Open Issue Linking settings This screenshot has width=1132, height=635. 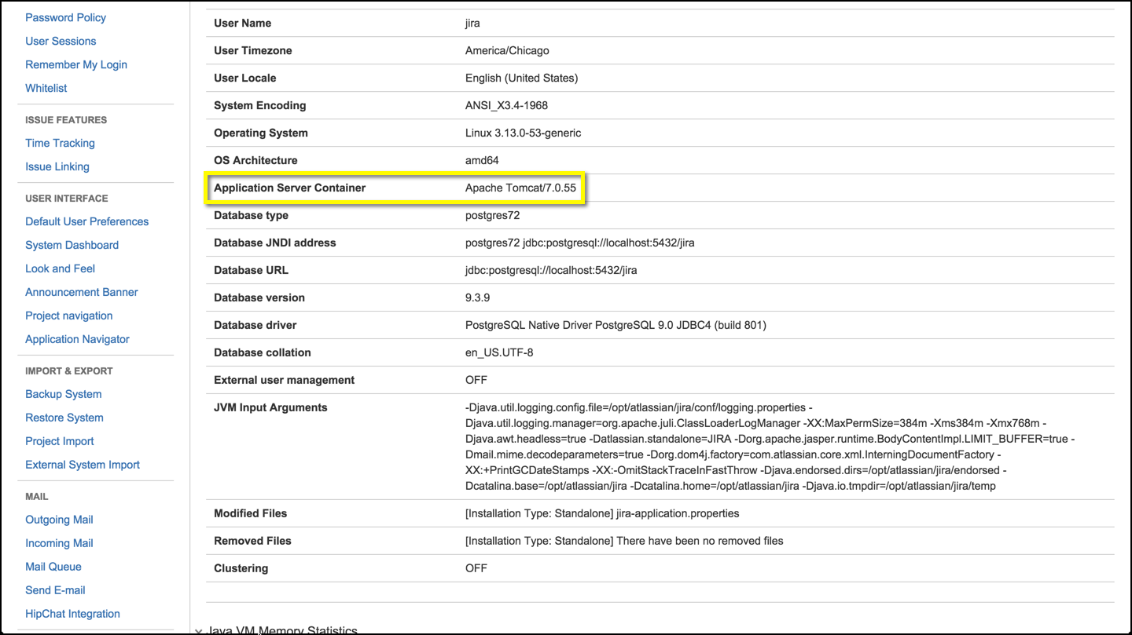tap(57, 166)
